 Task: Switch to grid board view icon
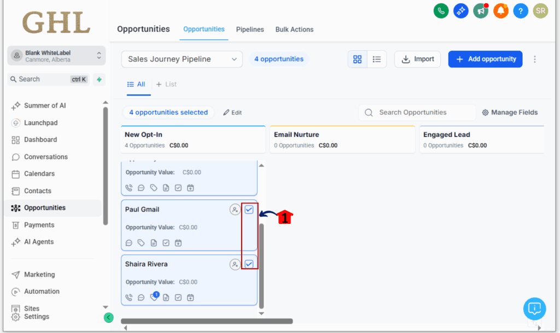click(x=358, y=59)
